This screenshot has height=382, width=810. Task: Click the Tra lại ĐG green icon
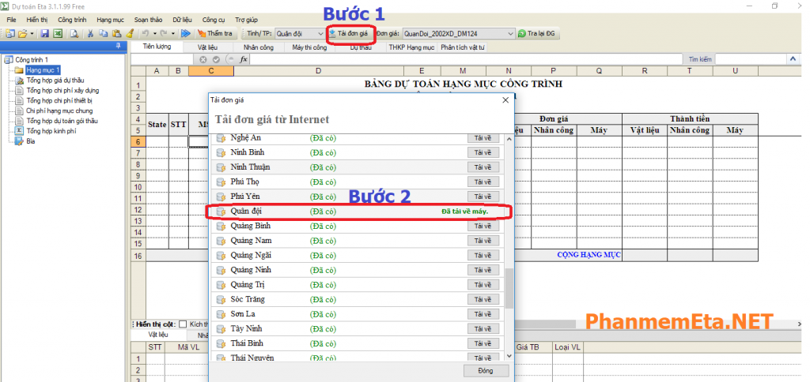[522, 34]
